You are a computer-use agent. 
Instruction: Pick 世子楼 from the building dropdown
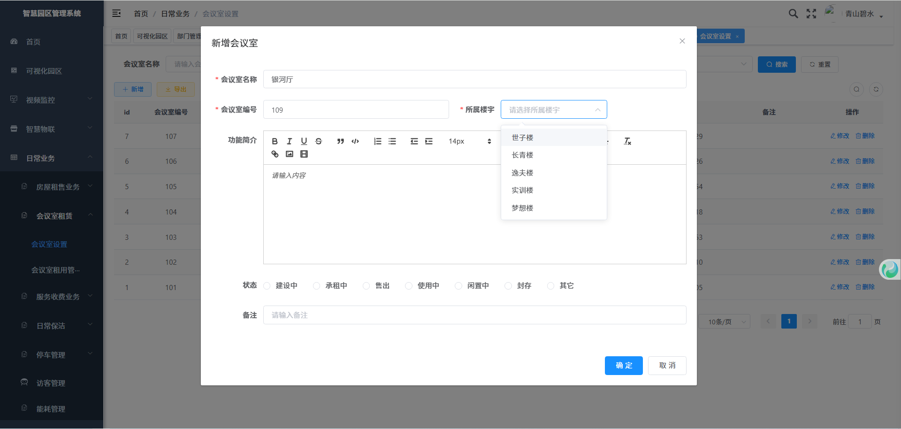[522, 138]
